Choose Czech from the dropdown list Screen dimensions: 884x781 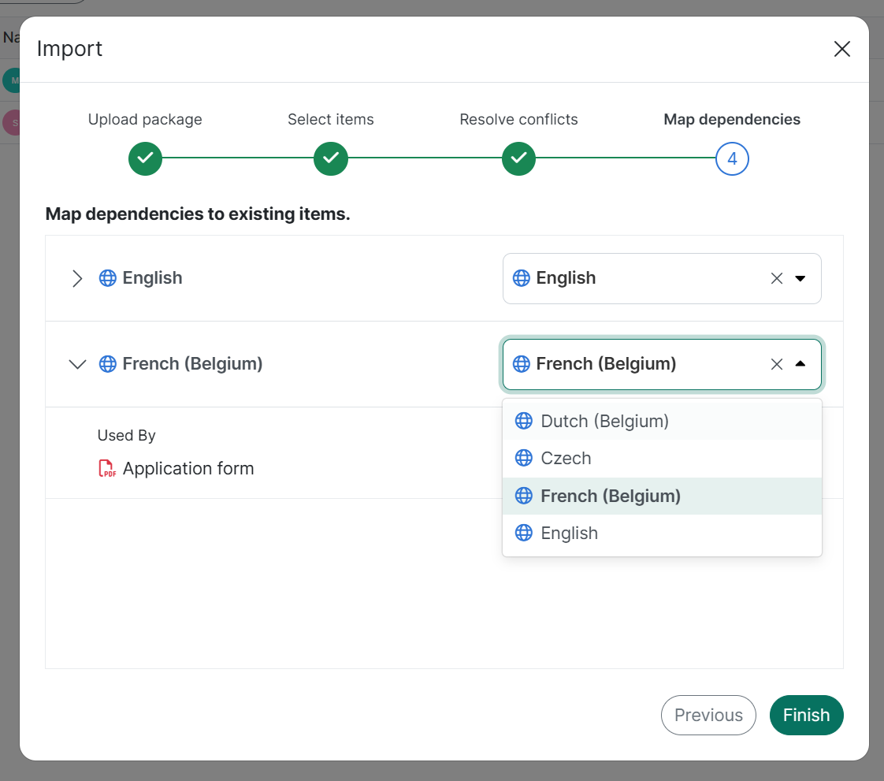coord(566,458)
